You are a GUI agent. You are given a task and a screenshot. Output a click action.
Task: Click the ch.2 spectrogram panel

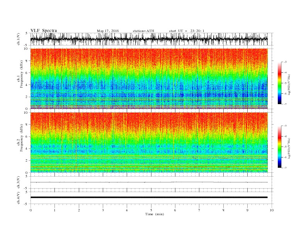click(x=149, y=143)
